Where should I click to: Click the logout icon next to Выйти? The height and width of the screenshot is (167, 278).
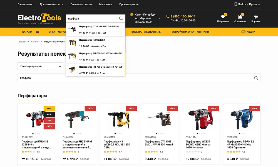point(235,4)
